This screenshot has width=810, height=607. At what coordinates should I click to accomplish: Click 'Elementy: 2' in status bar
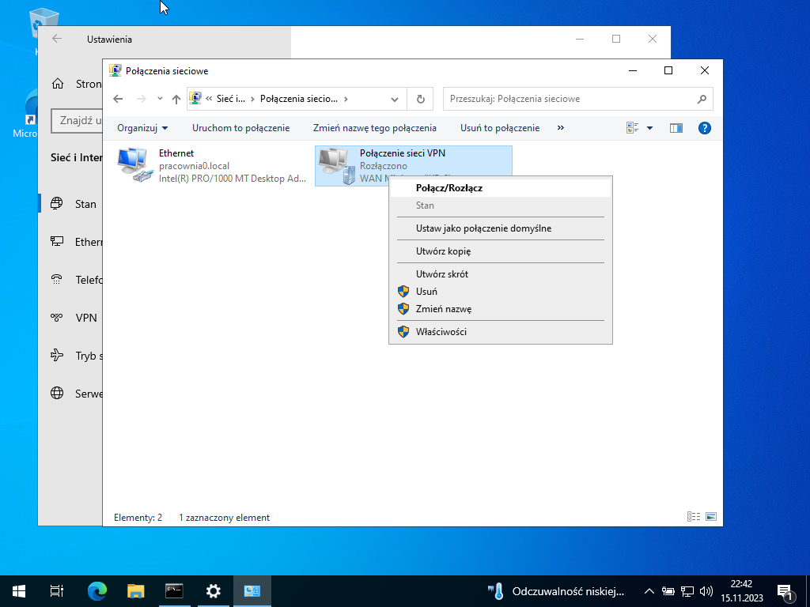click(138, 517)
